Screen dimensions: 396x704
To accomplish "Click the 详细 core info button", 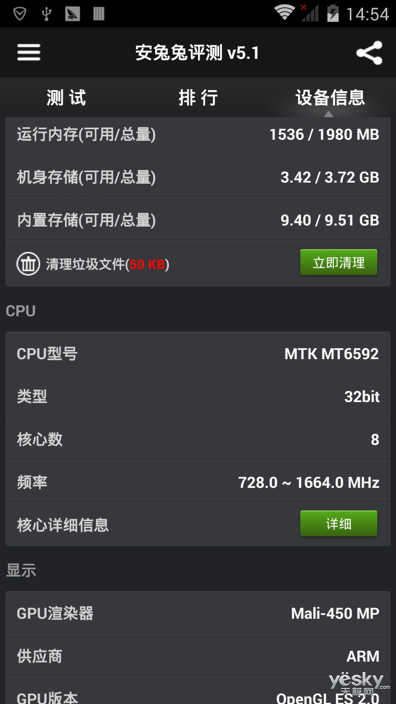I will (339, 524).
